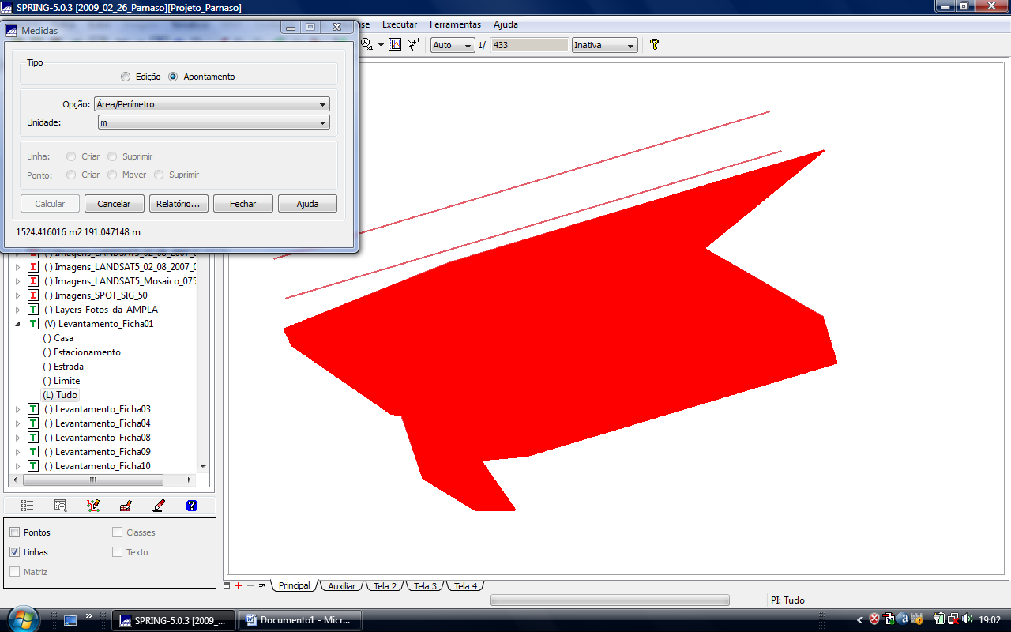Open the Ajuda menu
The image size is (1011, 632).
point(505,24)
